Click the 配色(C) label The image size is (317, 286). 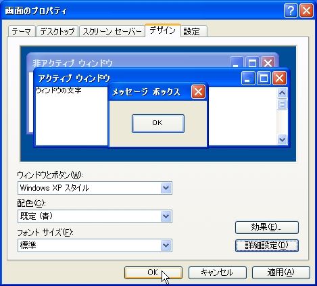click(x=31, y=204)
